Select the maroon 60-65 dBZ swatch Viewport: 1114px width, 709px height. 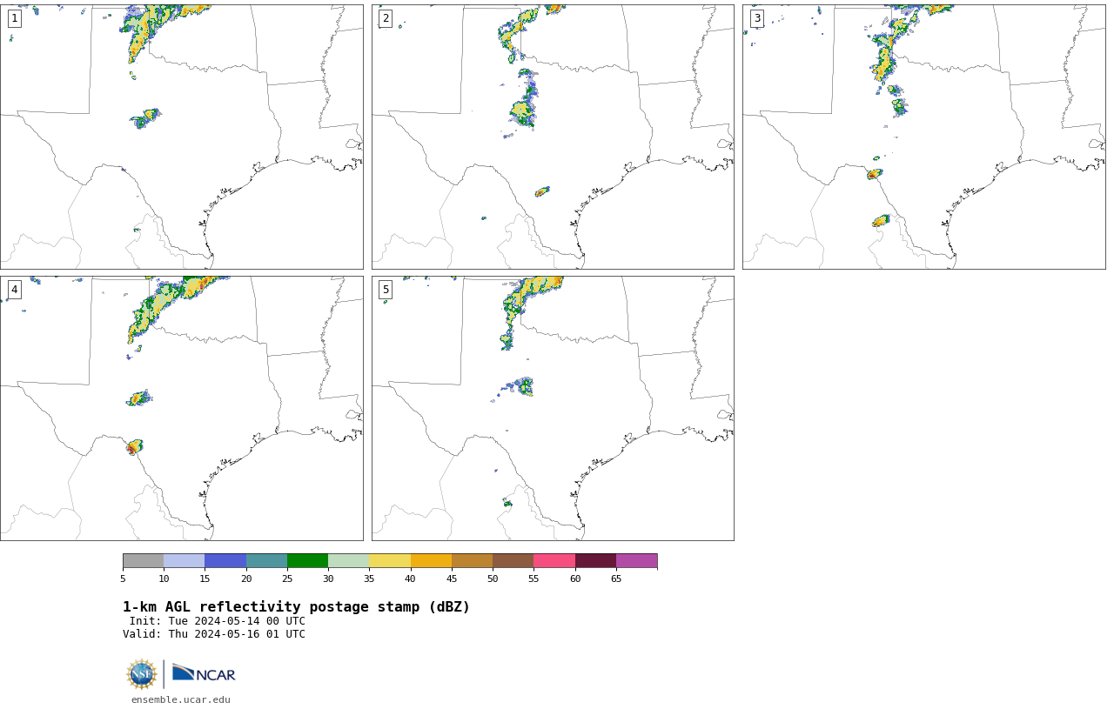tap(595, 560)
